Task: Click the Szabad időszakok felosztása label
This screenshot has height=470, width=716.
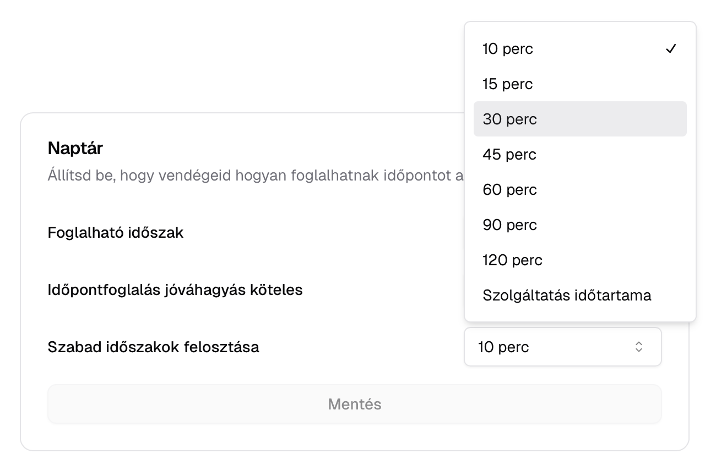Action: click(153, 347)
